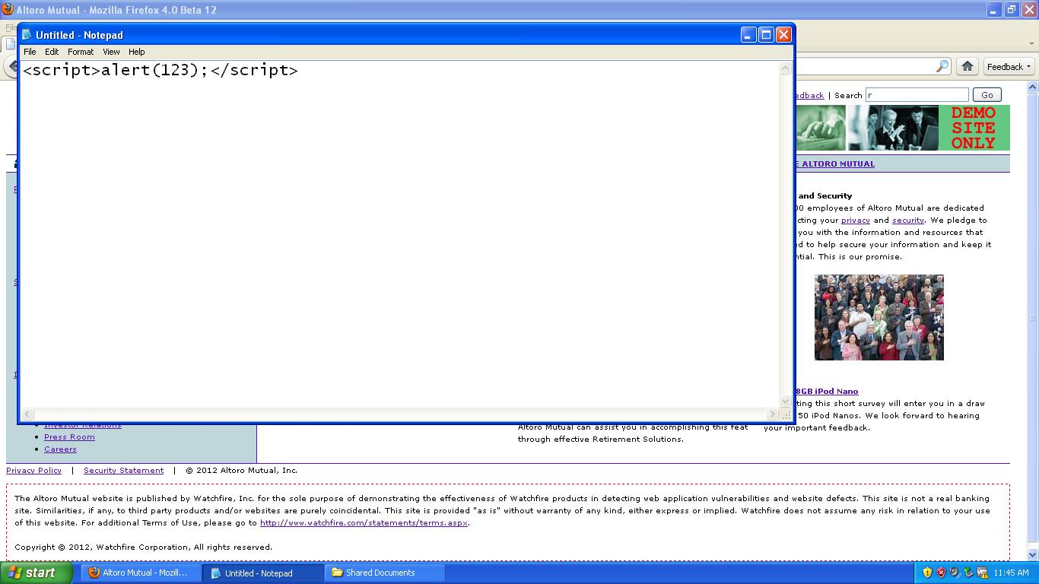Open the ALTORO MUTUAL header link

pos(837,163)
